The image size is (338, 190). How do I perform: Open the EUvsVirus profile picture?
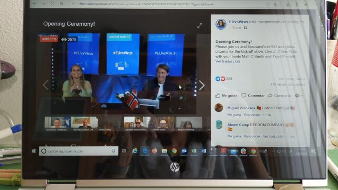(221, 24)
